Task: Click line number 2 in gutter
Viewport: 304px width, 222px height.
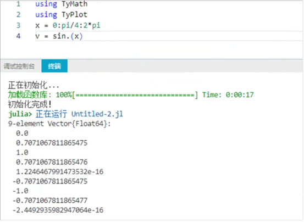Action: tap(19, 14)
